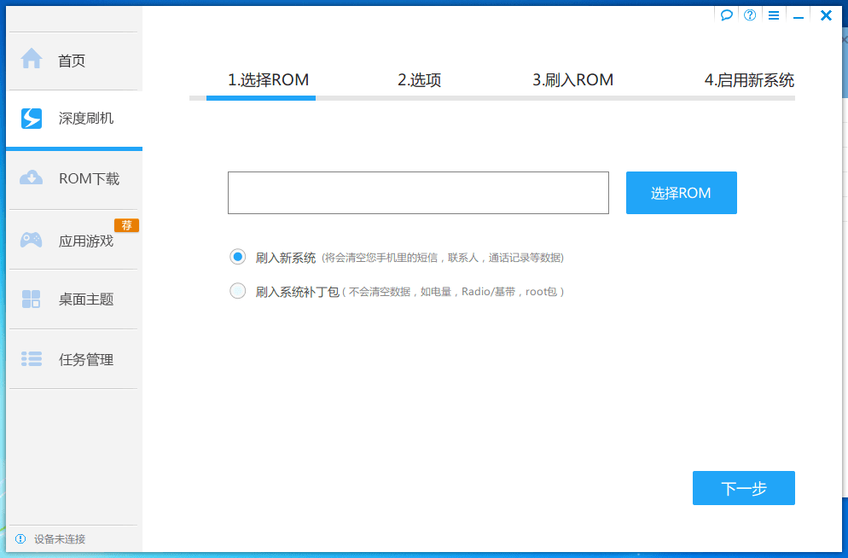Click the feedback speech bubble icon
This screenshot has width=848, height=558.
[x=726, y=15]
